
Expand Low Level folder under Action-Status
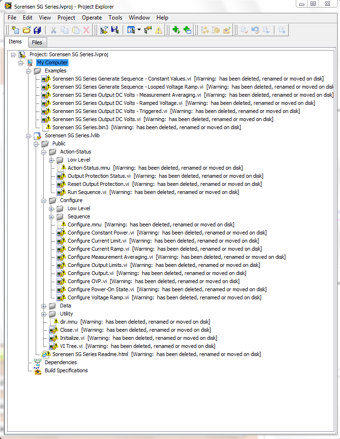point(51,160)
